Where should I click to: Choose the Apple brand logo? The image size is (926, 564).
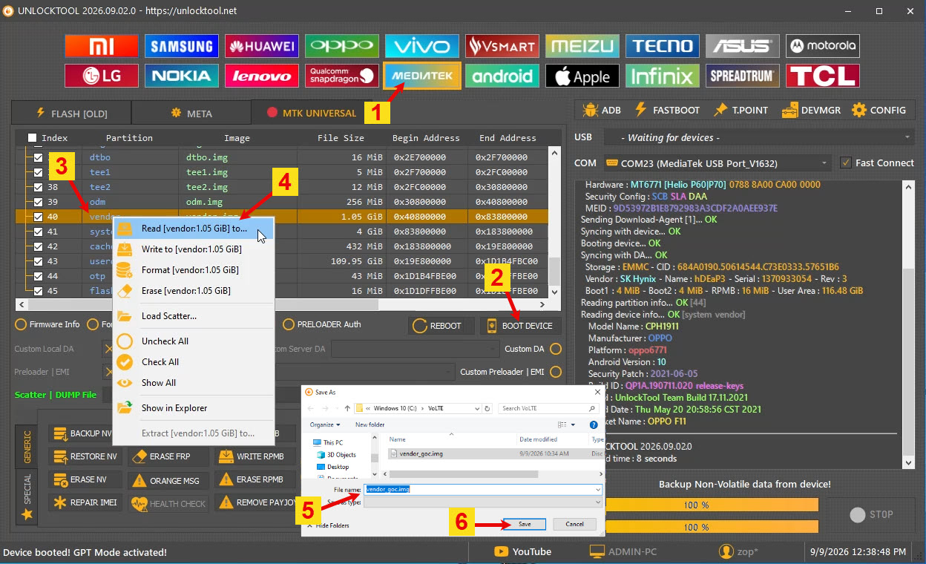pos(582,76)
